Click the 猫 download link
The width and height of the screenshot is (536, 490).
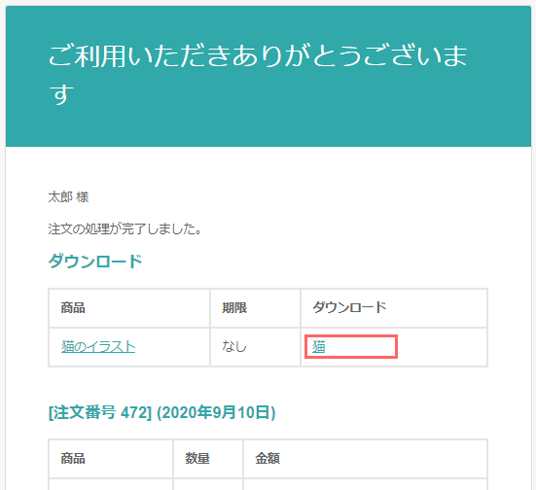[x=319, y=347]
